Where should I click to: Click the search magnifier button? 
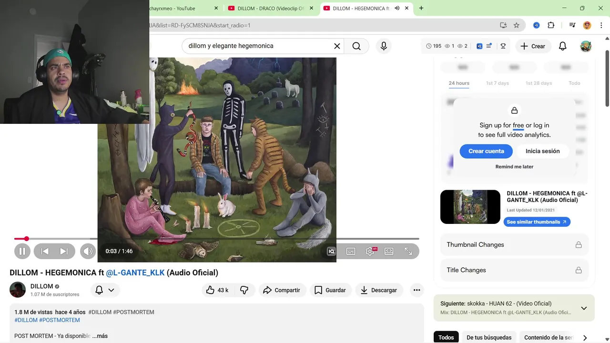[x=356, y=46]
